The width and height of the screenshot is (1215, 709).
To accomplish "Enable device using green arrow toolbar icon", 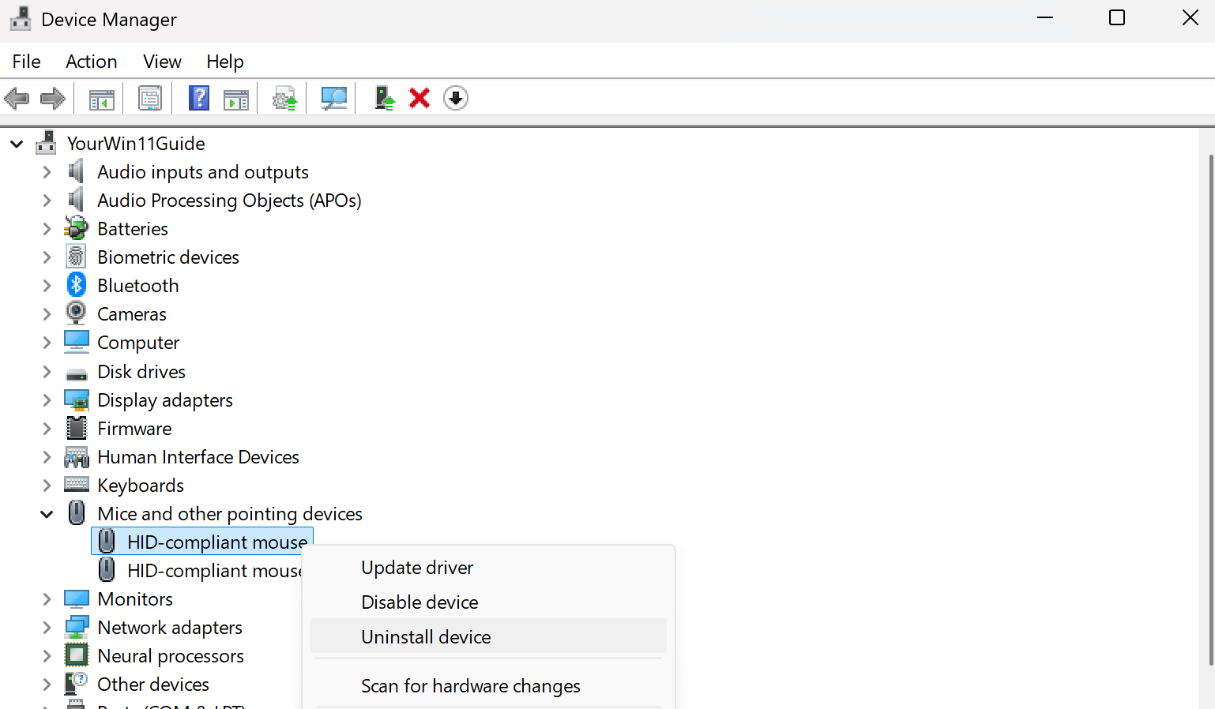I will (x=384, y=98).
